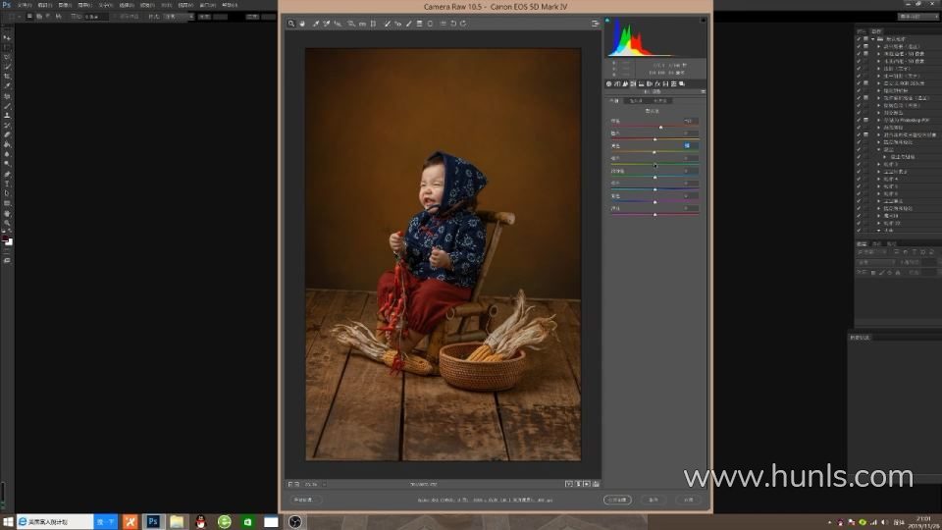Click the Reds hue slider handle
Viewport: 942px width, 530px height.
click(660, 128)
